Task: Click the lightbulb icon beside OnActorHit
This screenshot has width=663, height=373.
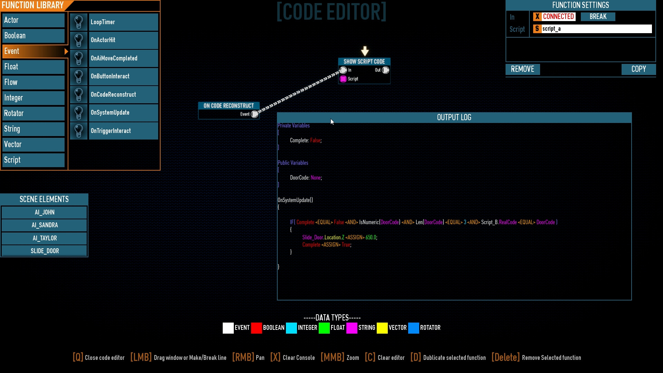Action: (79, 40)
